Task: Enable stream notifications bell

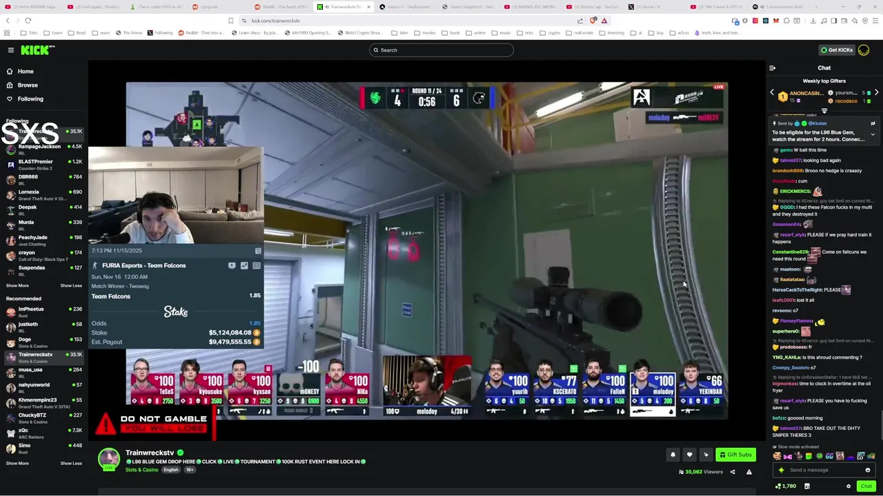Action: tap(673, 455)
